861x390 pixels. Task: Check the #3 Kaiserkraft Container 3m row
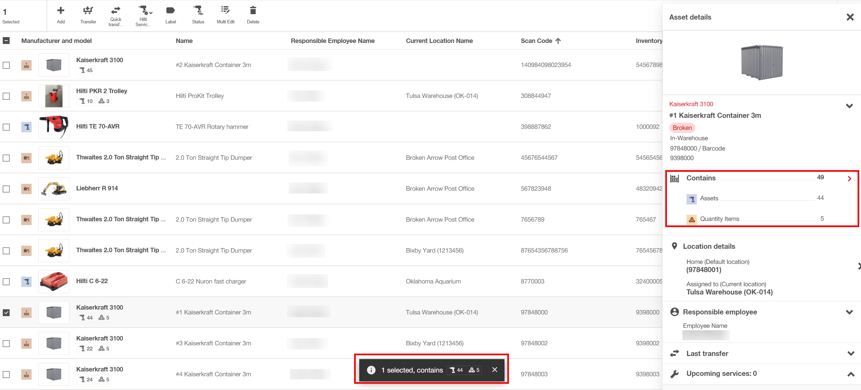pos(6,343)
